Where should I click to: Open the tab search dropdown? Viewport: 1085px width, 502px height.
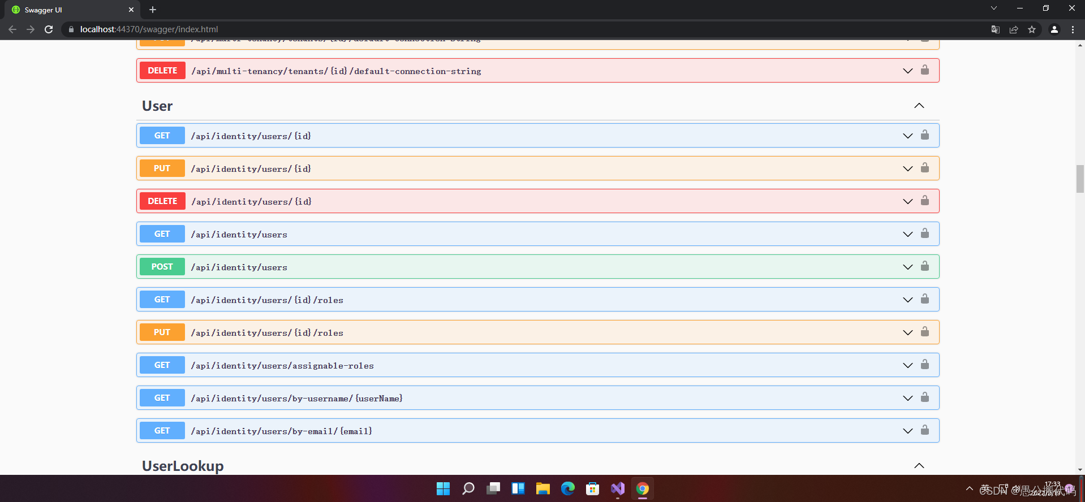[993, 8]
